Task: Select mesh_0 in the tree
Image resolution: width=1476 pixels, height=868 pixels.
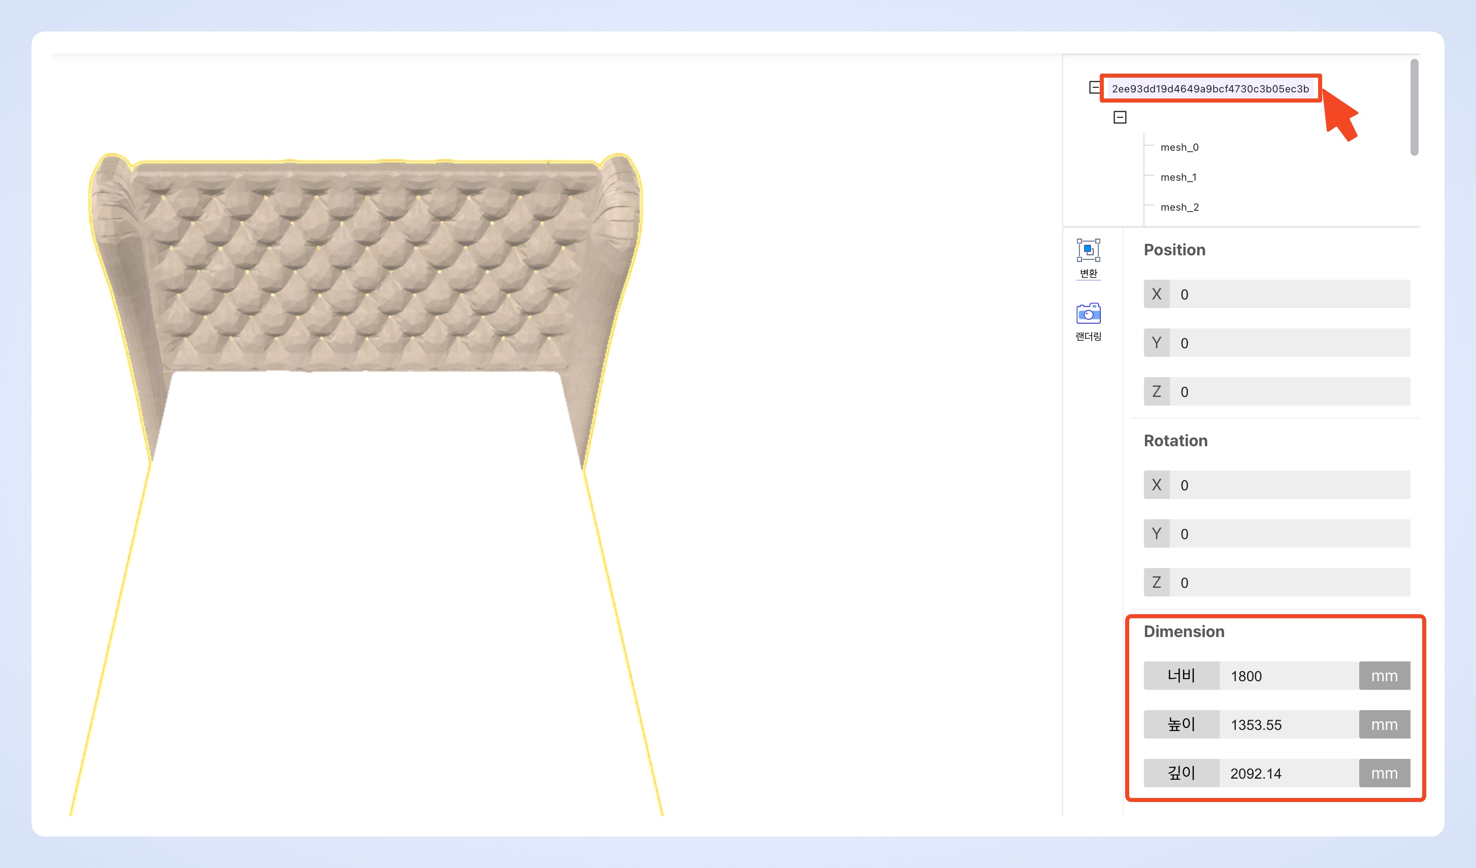Action: click(x=1179, y=148)
